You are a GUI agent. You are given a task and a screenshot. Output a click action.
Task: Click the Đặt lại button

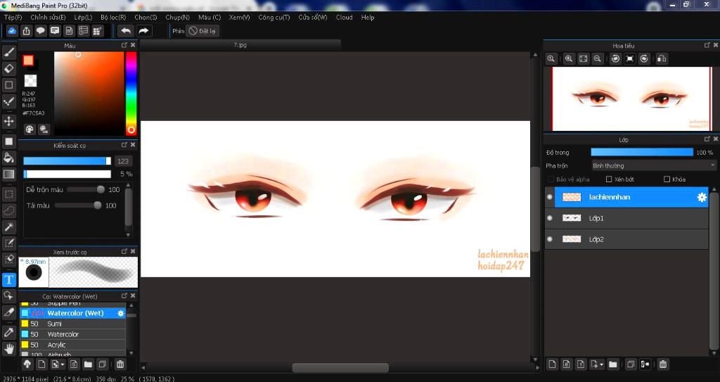pyautogui.click(x=202, y=31)
